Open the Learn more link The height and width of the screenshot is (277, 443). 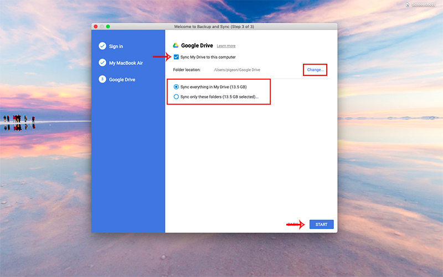click(226, 46)
